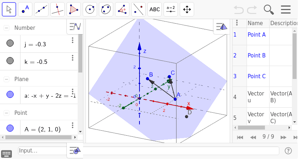
Task: Click point B in 3D view
Action: coord(147,78)
